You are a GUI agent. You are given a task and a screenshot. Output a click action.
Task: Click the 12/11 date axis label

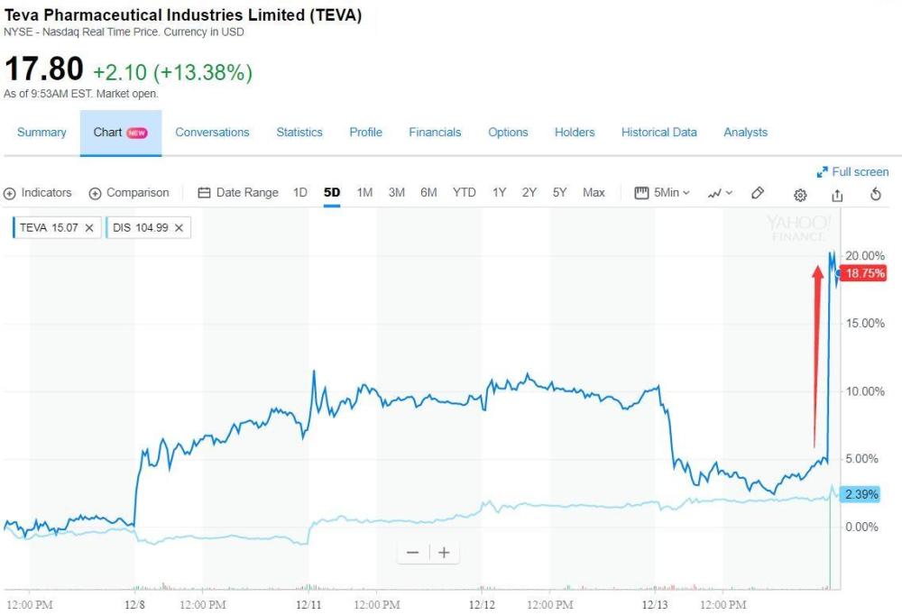tap(308, 605)
